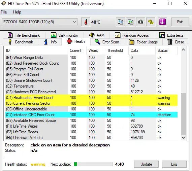Select the (C7) Interface CRC Error Count row
192x171 pixels.
click(92, 115)
